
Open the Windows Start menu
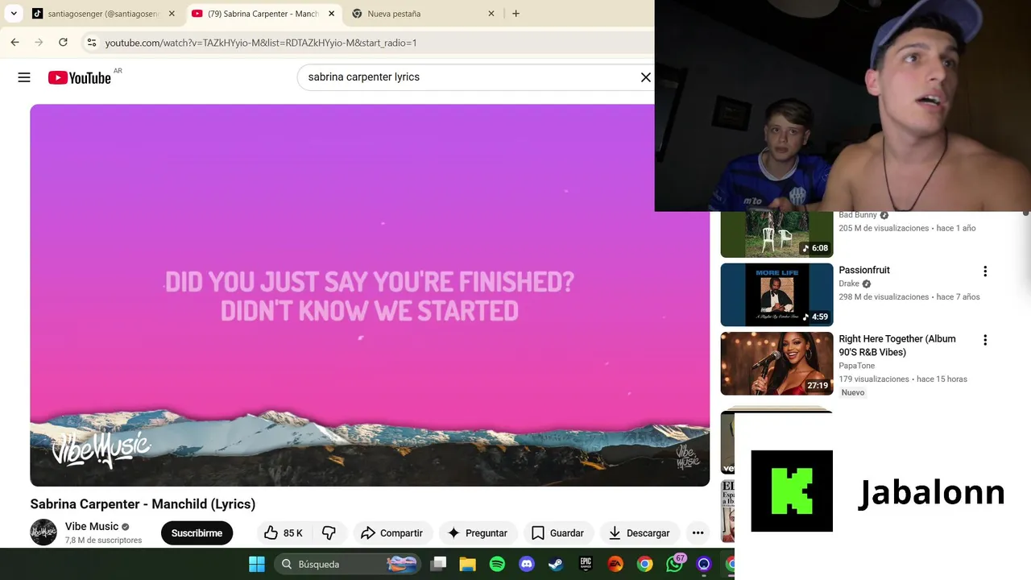[x=257, y=564]
